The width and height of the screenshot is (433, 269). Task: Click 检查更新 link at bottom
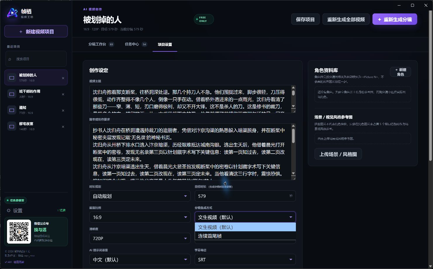point(19,262)
